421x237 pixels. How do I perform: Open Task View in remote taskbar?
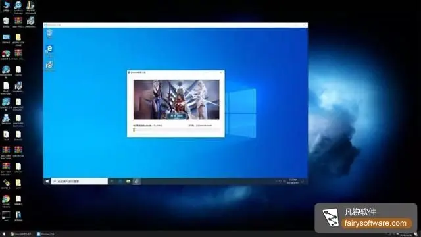pos(112,182)
